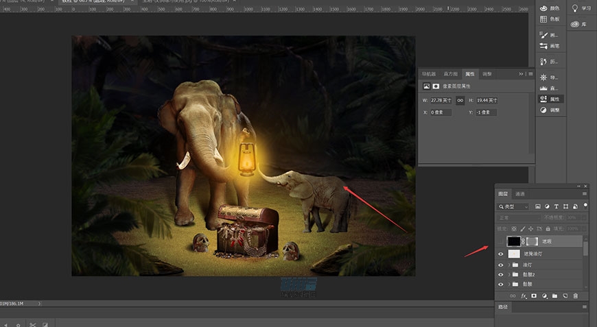Image resolution: width=597 pixels, height=327 pixels.
Task: Expand Properties panel group with double arrow
Action: coord(521,74)
